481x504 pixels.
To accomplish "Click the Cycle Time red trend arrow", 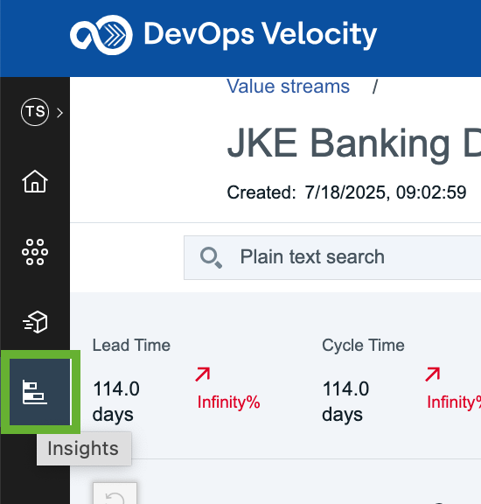I will pos(433,374).
